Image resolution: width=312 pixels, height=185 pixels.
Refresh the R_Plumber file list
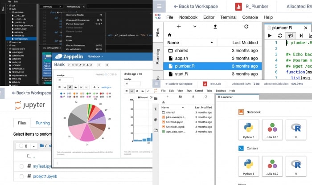pyautogui.click(x=246, y=27)
